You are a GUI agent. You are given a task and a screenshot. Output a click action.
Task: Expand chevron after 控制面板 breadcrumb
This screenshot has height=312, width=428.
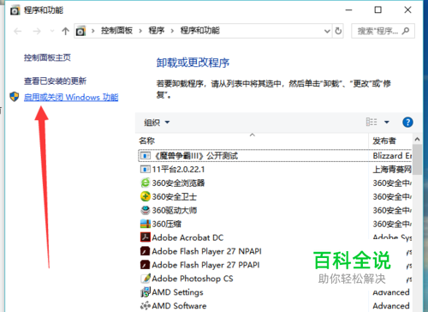(x=140, y=31)
